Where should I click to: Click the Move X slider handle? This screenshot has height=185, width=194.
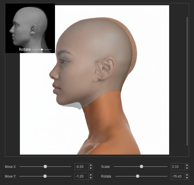point(45,166)
